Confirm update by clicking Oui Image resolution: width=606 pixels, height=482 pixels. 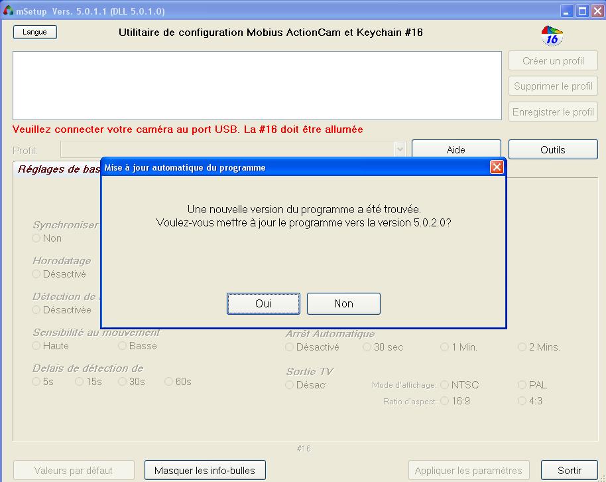tap(263, 303)
